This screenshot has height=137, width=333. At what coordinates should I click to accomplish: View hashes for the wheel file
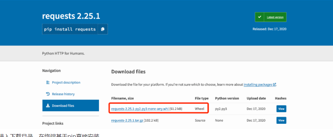pos(282,109)
